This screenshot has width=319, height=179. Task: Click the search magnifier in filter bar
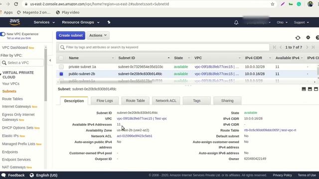62,47
